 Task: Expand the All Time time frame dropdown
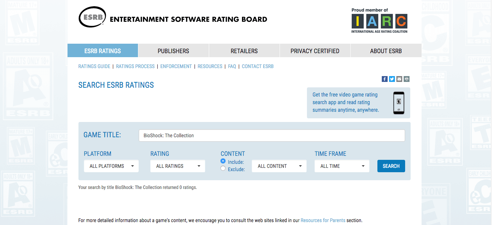(x=342, y=166)
